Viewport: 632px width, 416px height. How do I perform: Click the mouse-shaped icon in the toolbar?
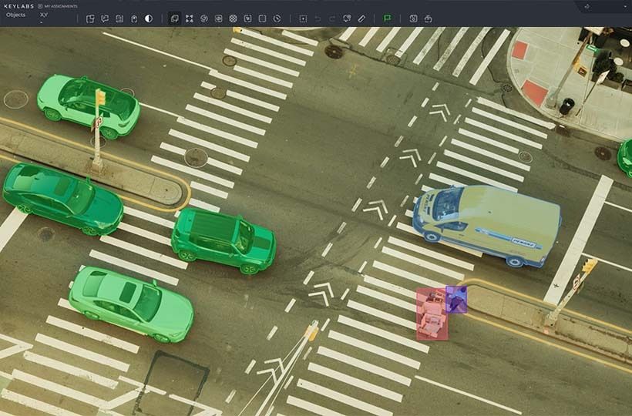coord(134,18)
